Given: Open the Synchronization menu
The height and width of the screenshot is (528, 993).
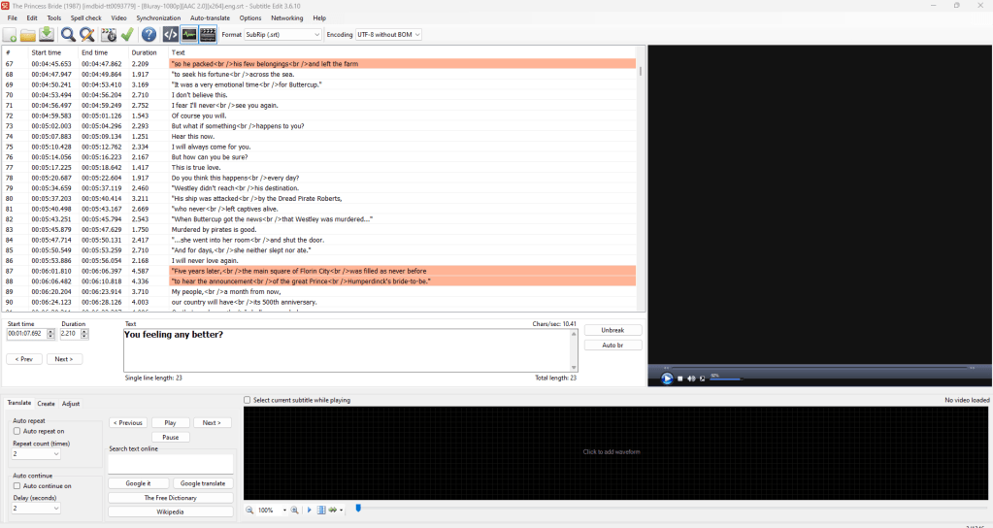Looking at the screenshot, I should tap(157, 17).
